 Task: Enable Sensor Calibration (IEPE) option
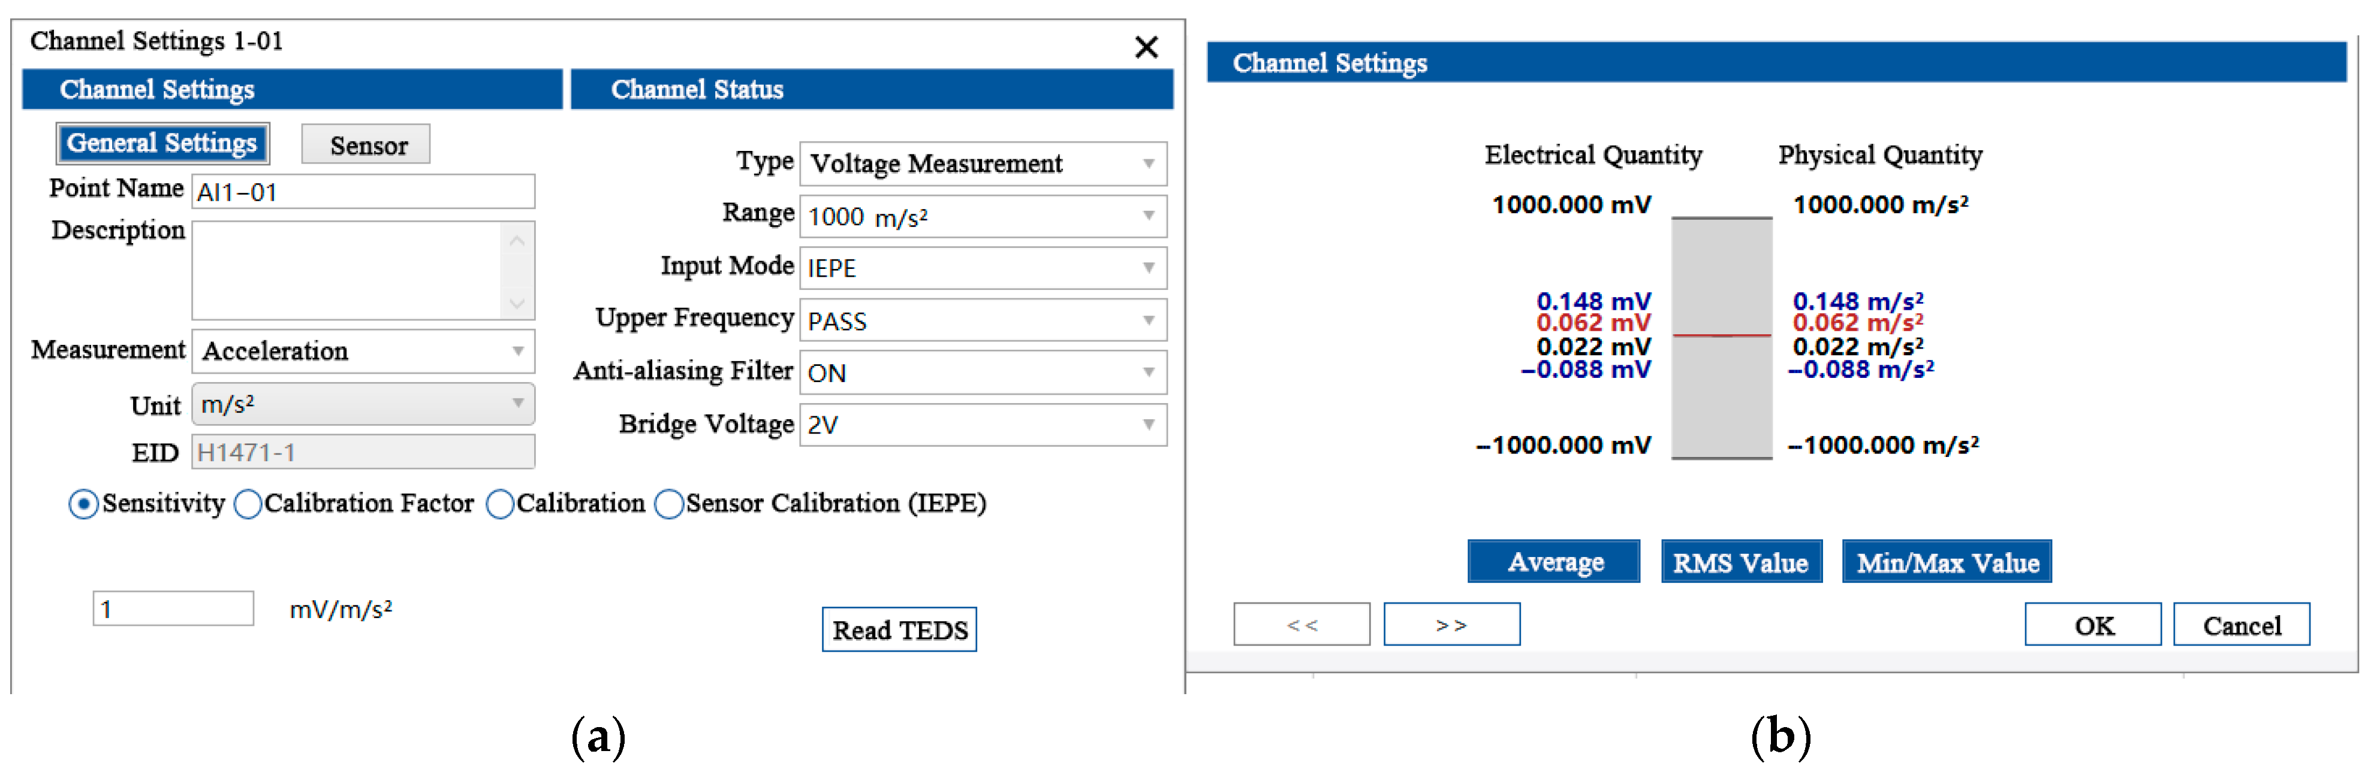(669, 504)
